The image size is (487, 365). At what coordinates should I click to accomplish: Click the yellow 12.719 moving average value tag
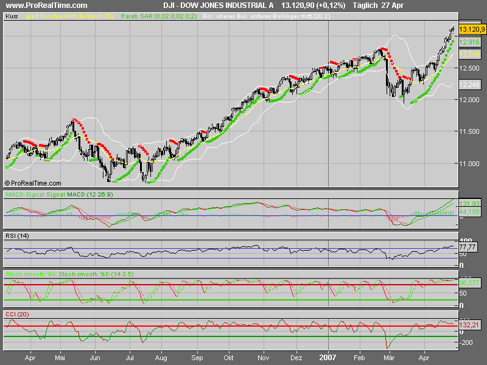point(469,54)
